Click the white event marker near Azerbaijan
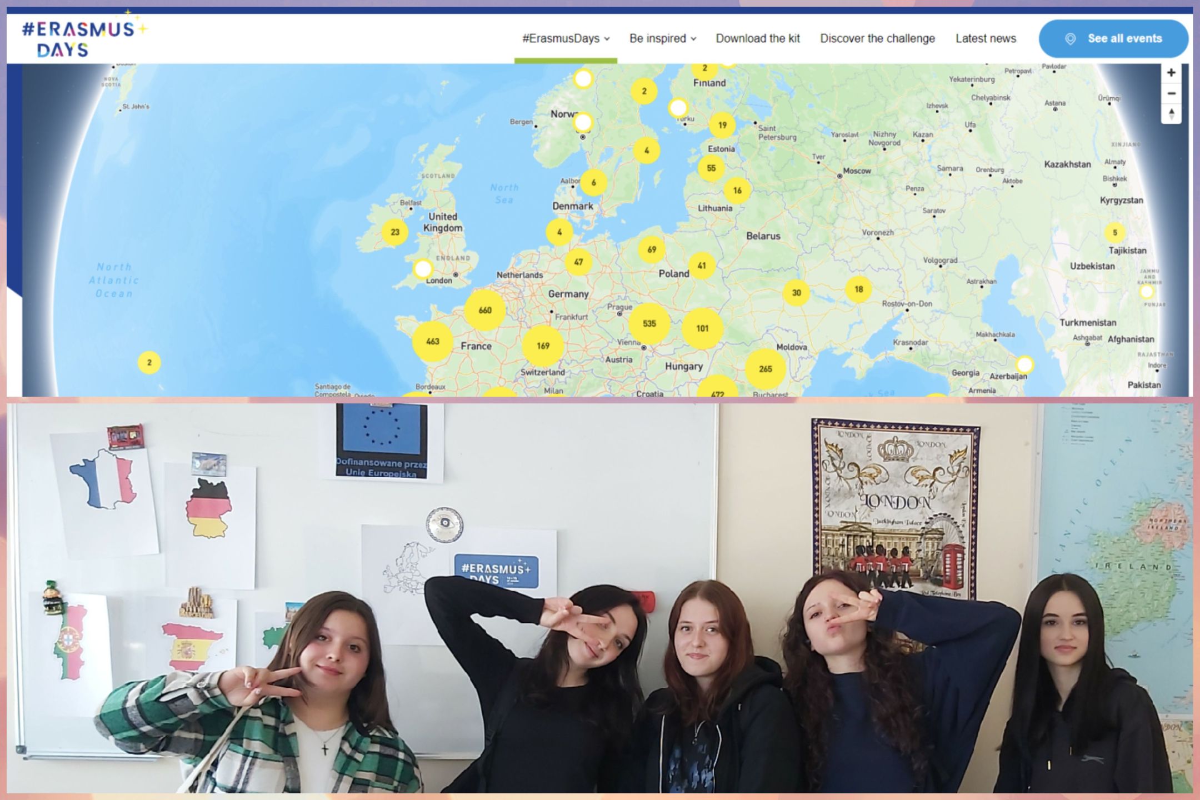Image resolution: width=1200 pixels, height=800 pixels. click(1024, 365)
